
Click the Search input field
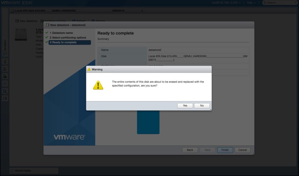[280, 3]
